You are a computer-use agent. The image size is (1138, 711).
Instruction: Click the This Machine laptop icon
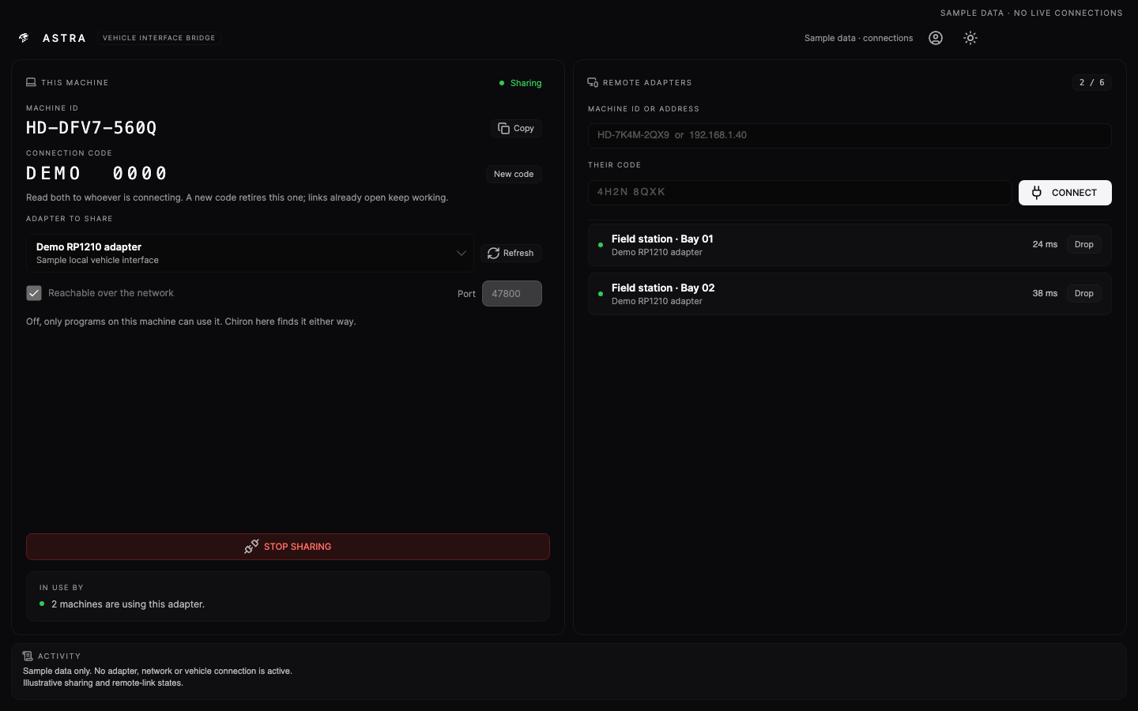click(31, 82)
